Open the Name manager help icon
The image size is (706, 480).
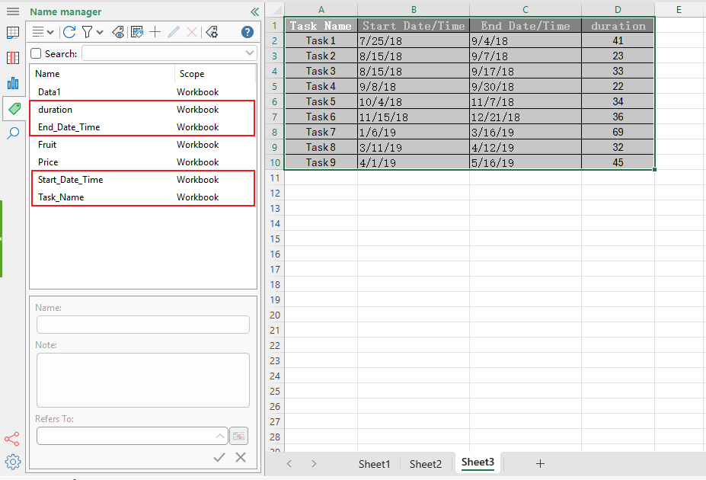(x=245, y=32)
